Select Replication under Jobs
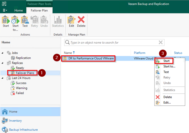Screen dimensions: 189x133 [23, 58]
